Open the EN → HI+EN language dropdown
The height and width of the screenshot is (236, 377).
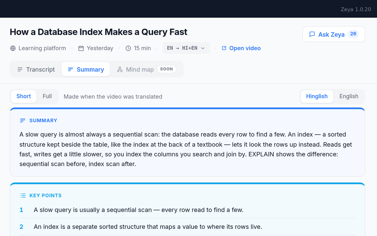pyautogui.click(x=186, y=48)
